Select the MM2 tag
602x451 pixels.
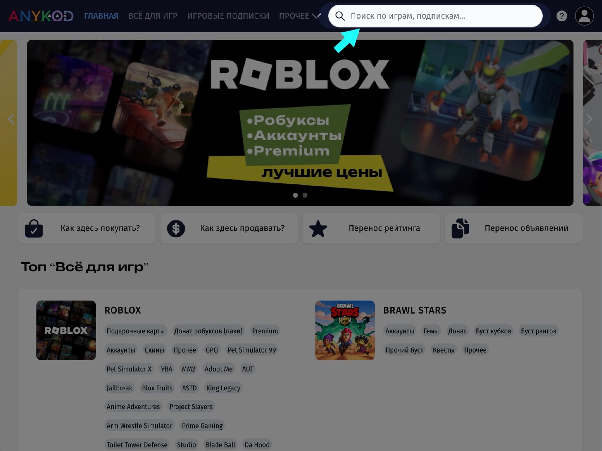pyautogui.click(x=189, y=369)
